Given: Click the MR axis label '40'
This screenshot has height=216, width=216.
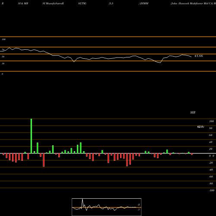Looking at the screenshot, I should pos(211,142).
